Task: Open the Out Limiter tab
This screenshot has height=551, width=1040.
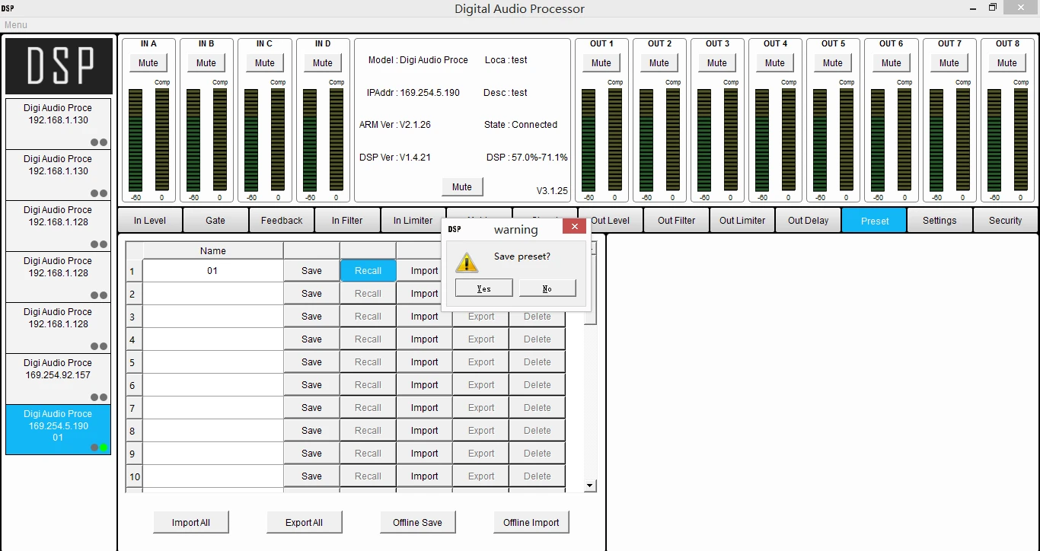Action: pyautogui.click(x=742, y=220)
